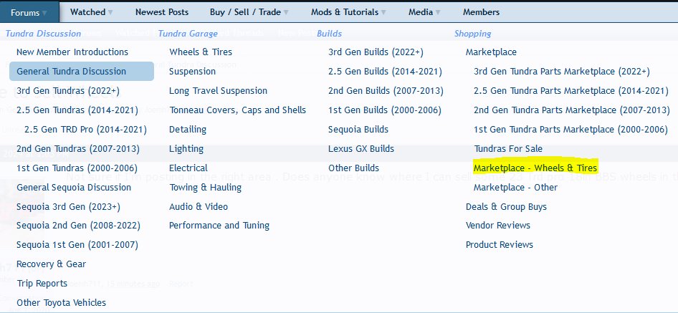The width and height of the screenshot is (678, 313).
Task: Open 2.5 Gen TRD Pro (2014-2021) subforum
Action: point(85,129)
